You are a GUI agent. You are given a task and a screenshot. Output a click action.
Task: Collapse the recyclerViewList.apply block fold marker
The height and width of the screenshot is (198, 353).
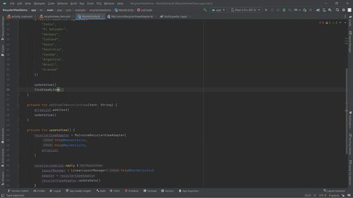click(x=18, y=166)
